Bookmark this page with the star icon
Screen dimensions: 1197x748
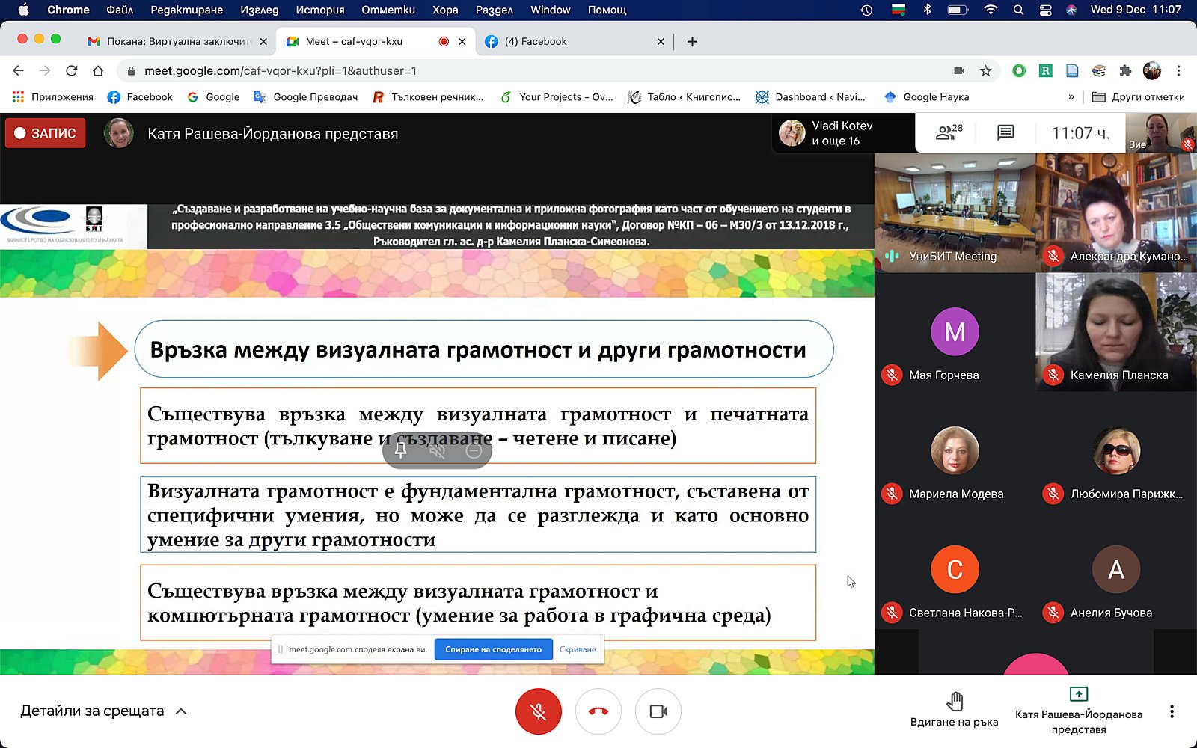click(985, 71)
